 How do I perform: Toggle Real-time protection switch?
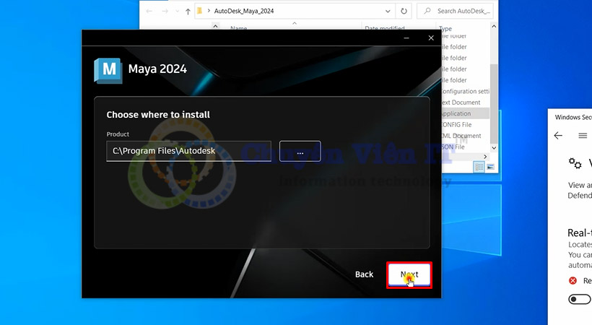(579, 299)
